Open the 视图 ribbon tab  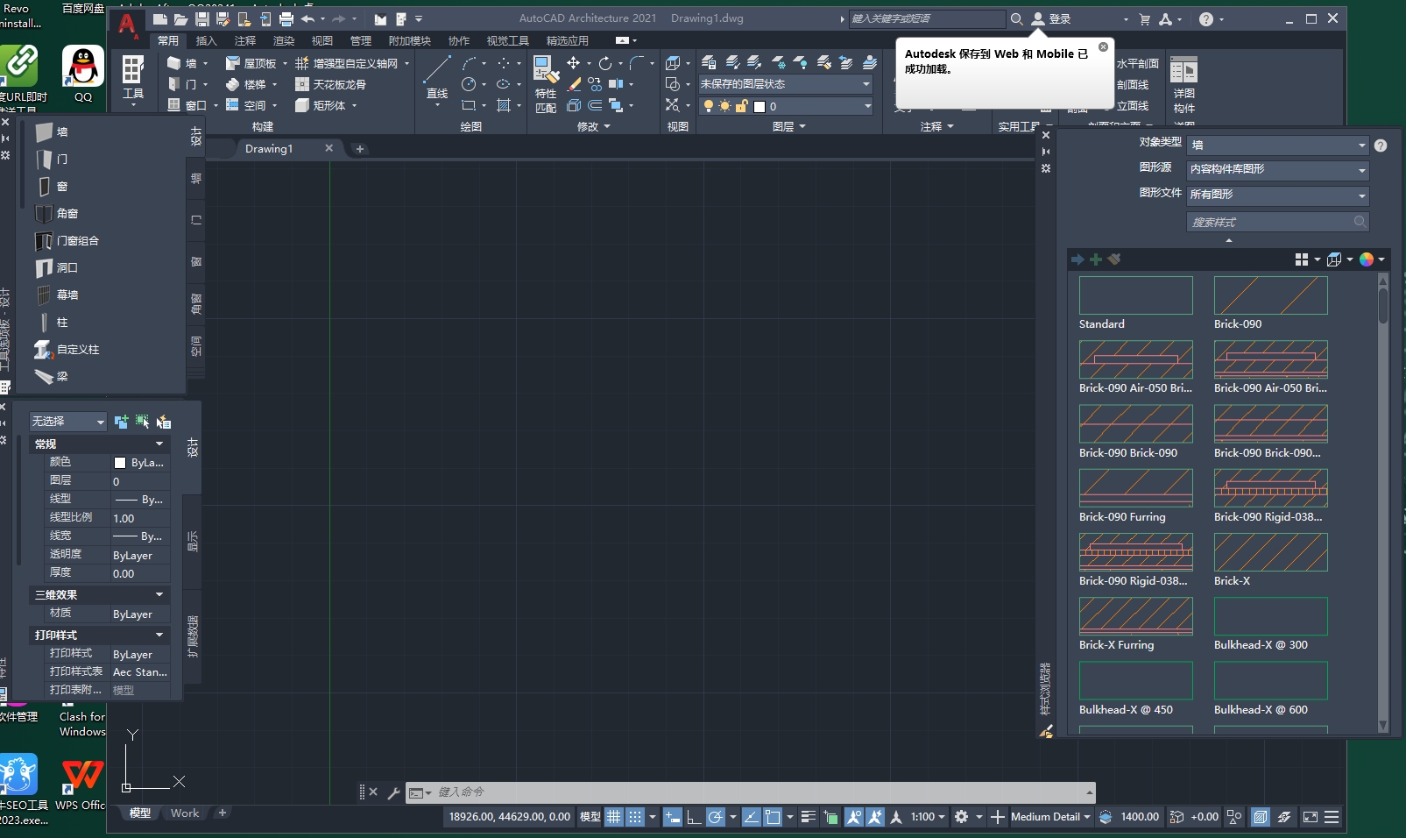tap(321, 40)
